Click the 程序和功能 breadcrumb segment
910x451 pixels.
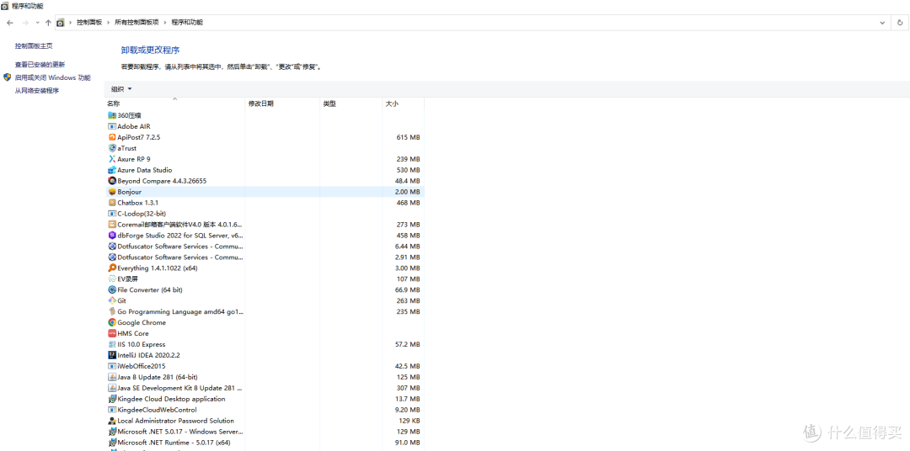(187, 23)
